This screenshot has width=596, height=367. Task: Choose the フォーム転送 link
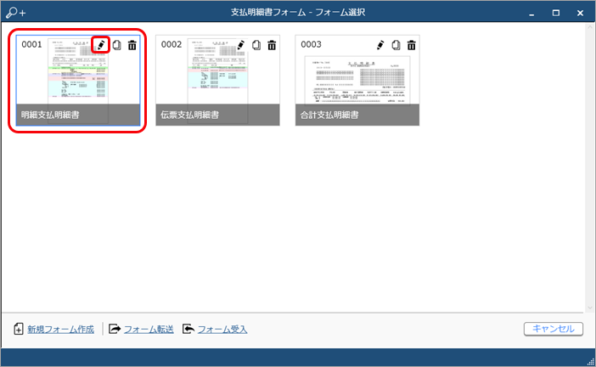[149, 330]
